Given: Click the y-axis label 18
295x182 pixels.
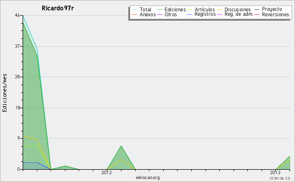Looking at the screenshot, I should (17, 108).
